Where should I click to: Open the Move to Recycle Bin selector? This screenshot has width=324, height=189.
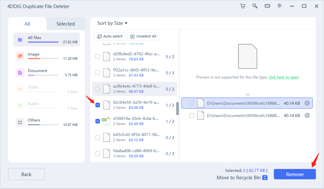click(x=265, y=178)
